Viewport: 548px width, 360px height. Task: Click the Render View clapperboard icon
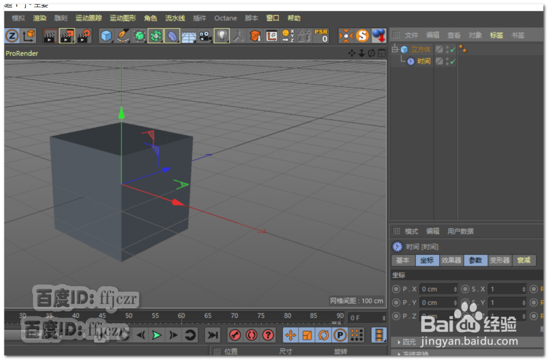click(50, 36)
